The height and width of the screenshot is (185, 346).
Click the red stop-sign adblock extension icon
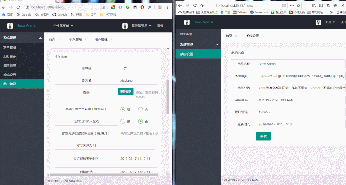[x=142, y=7]
